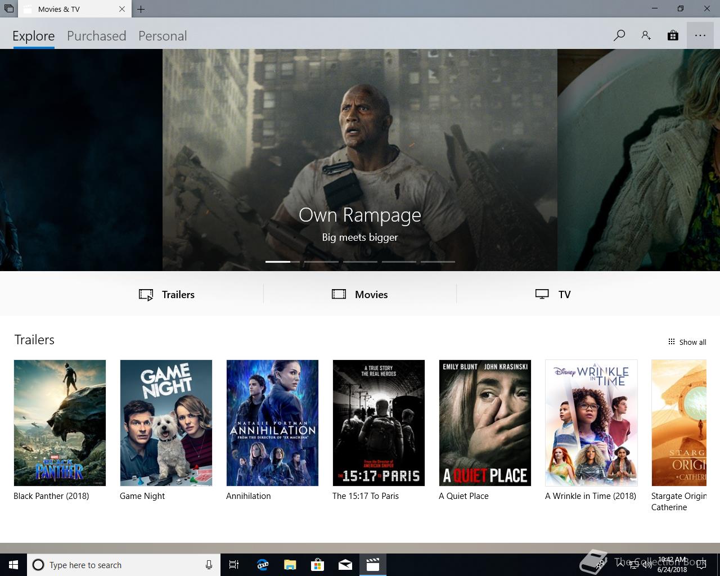Viewport: 720px width, 576px height.
Task: Click the Game Night title text
Action: coord(142,496)
